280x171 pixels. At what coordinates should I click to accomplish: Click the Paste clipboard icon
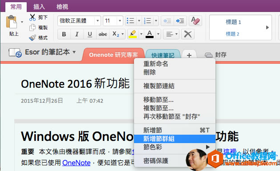pyautogui.click(x=11, y=22)
